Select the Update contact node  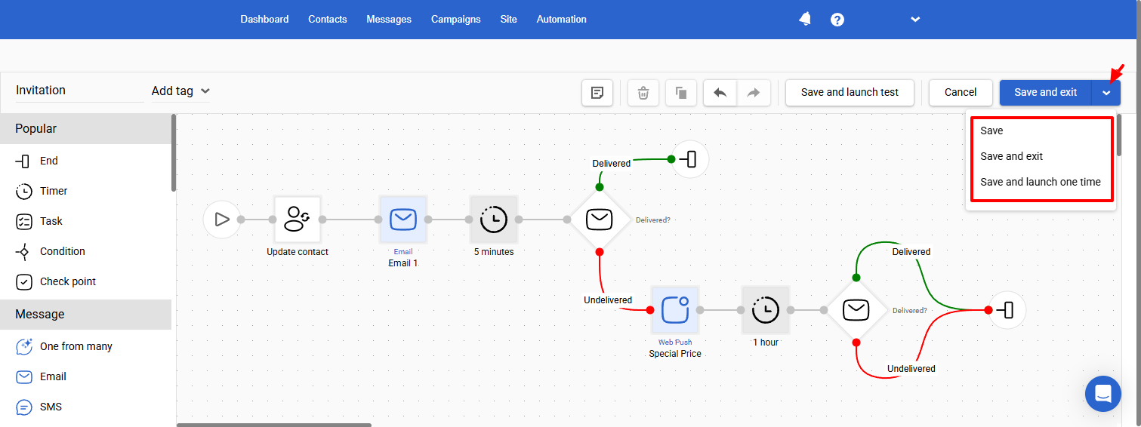[298, 220]
